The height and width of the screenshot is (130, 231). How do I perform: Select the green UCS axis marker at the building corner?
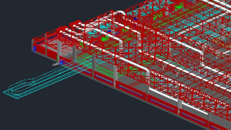coord(57,59)
